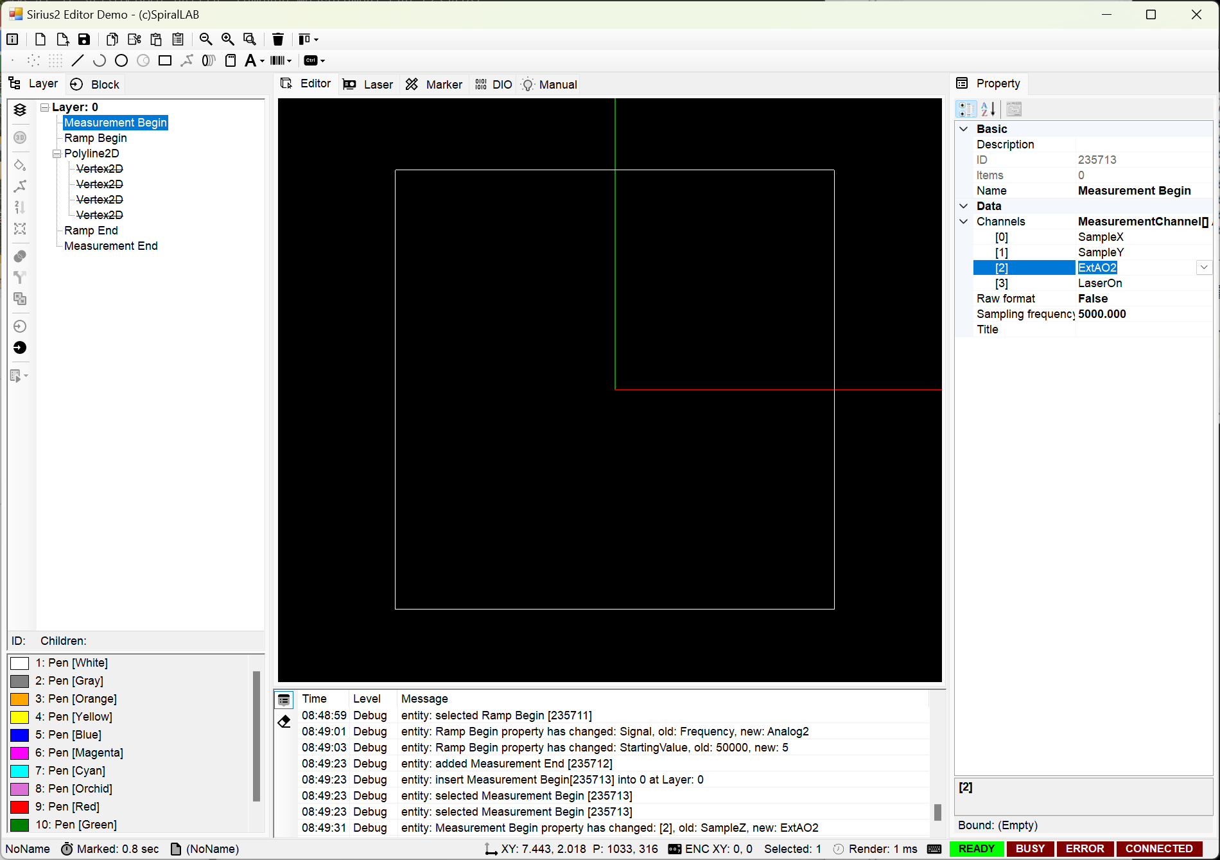The height and width of the screenshot is (860, 1220).
Task: Click the Save document icon
Action: (84, 40)
